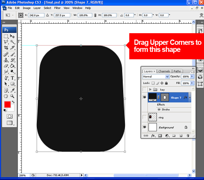204x180 pixels.
Task: Show the key layer group
Action: tap(144, 89)
